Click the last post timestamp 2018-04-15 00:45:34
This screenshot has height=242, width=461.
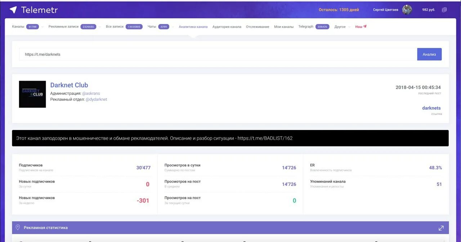click(x=418, y=88)
